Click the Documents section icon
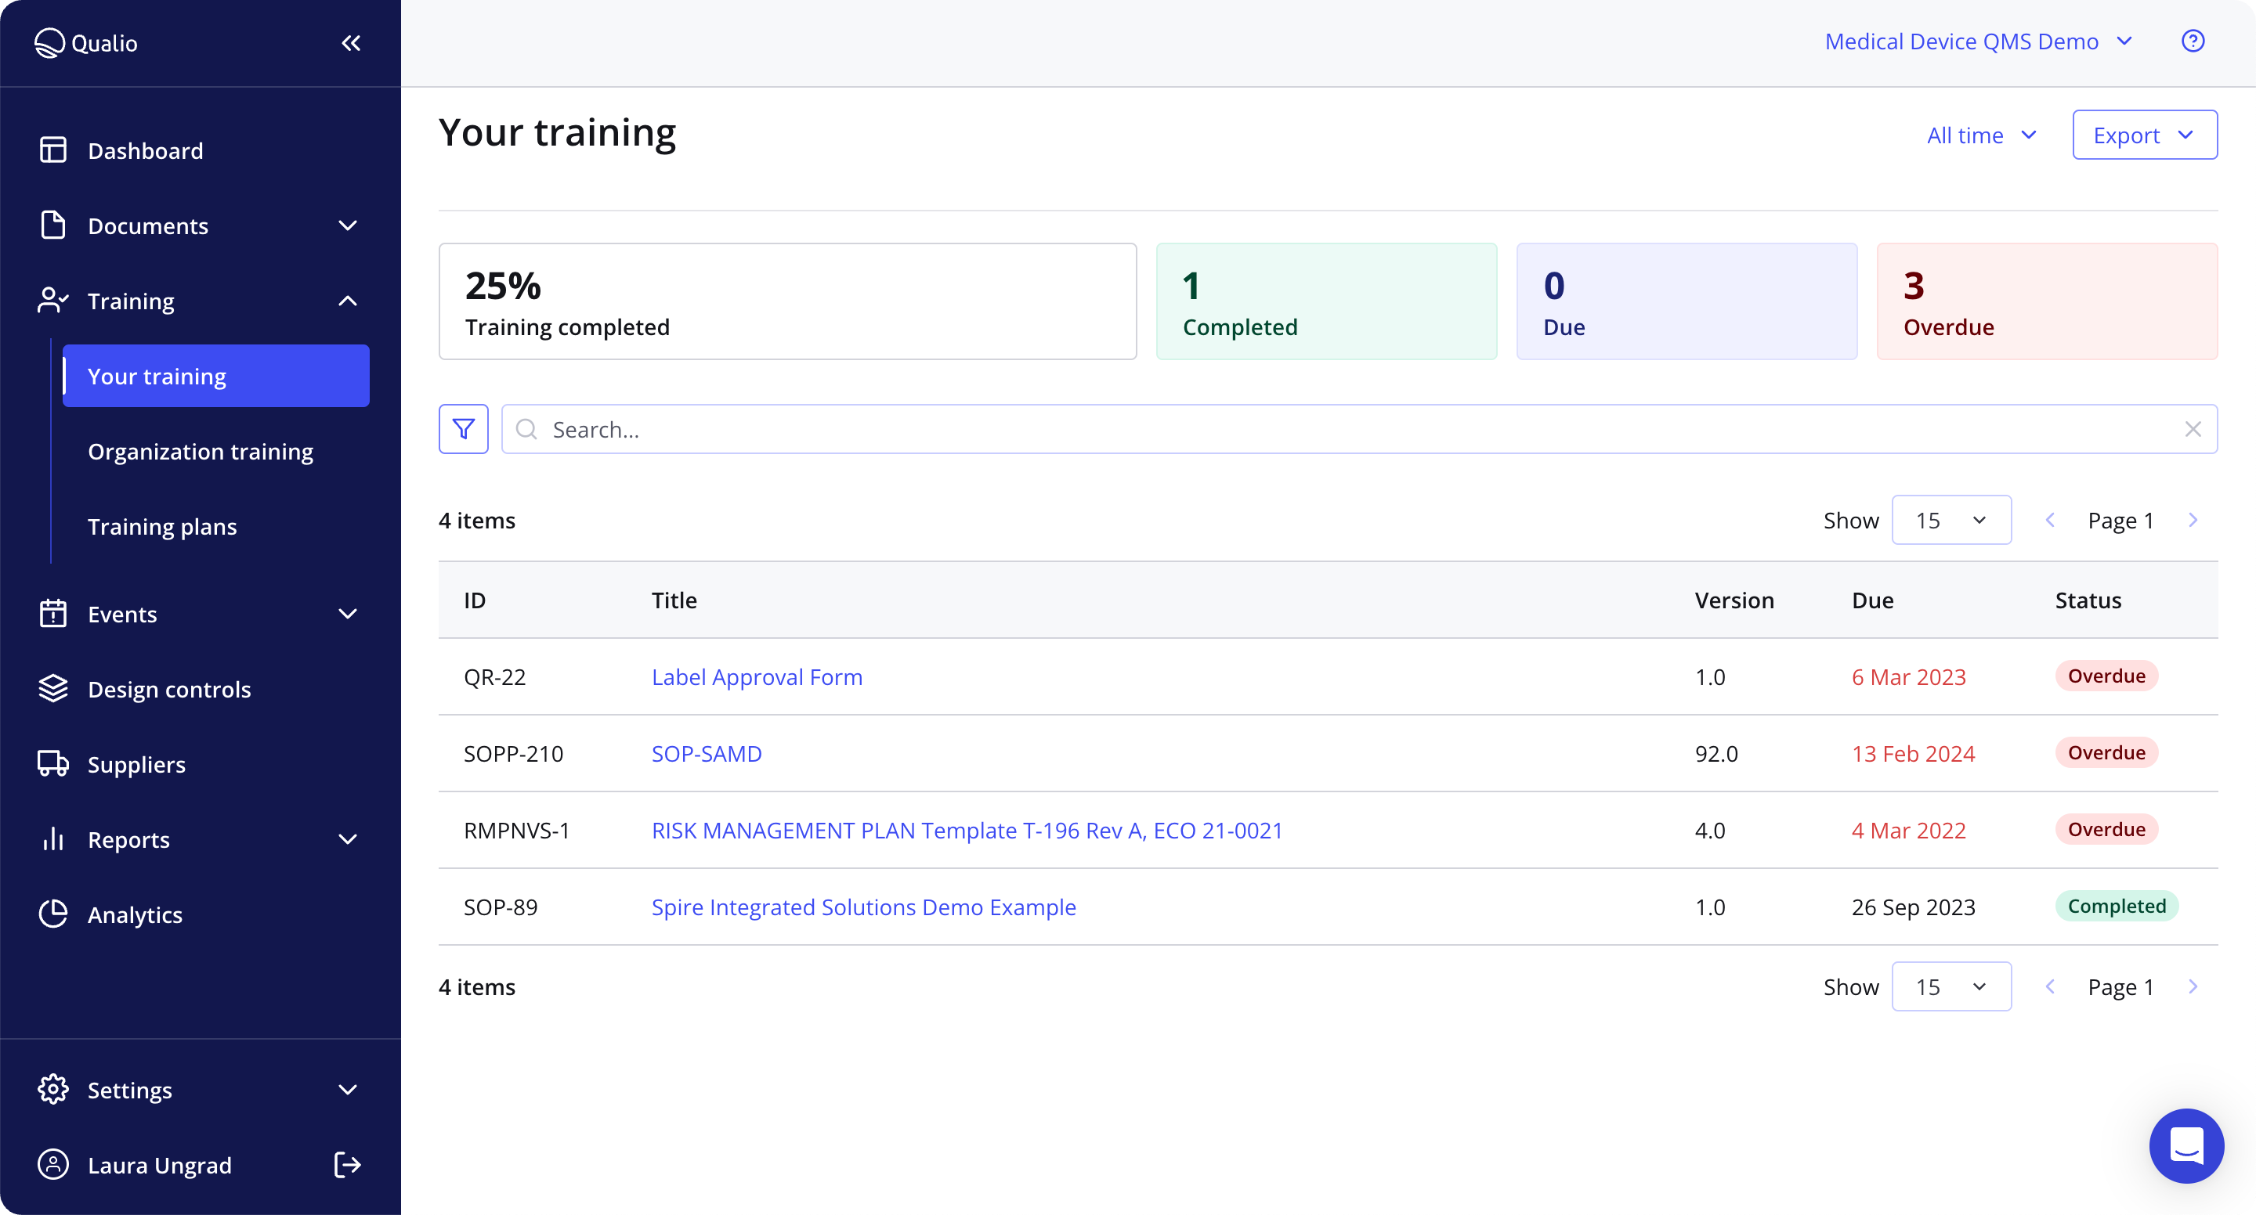This screenshot has width=2256, height=1215. (51, 226)
